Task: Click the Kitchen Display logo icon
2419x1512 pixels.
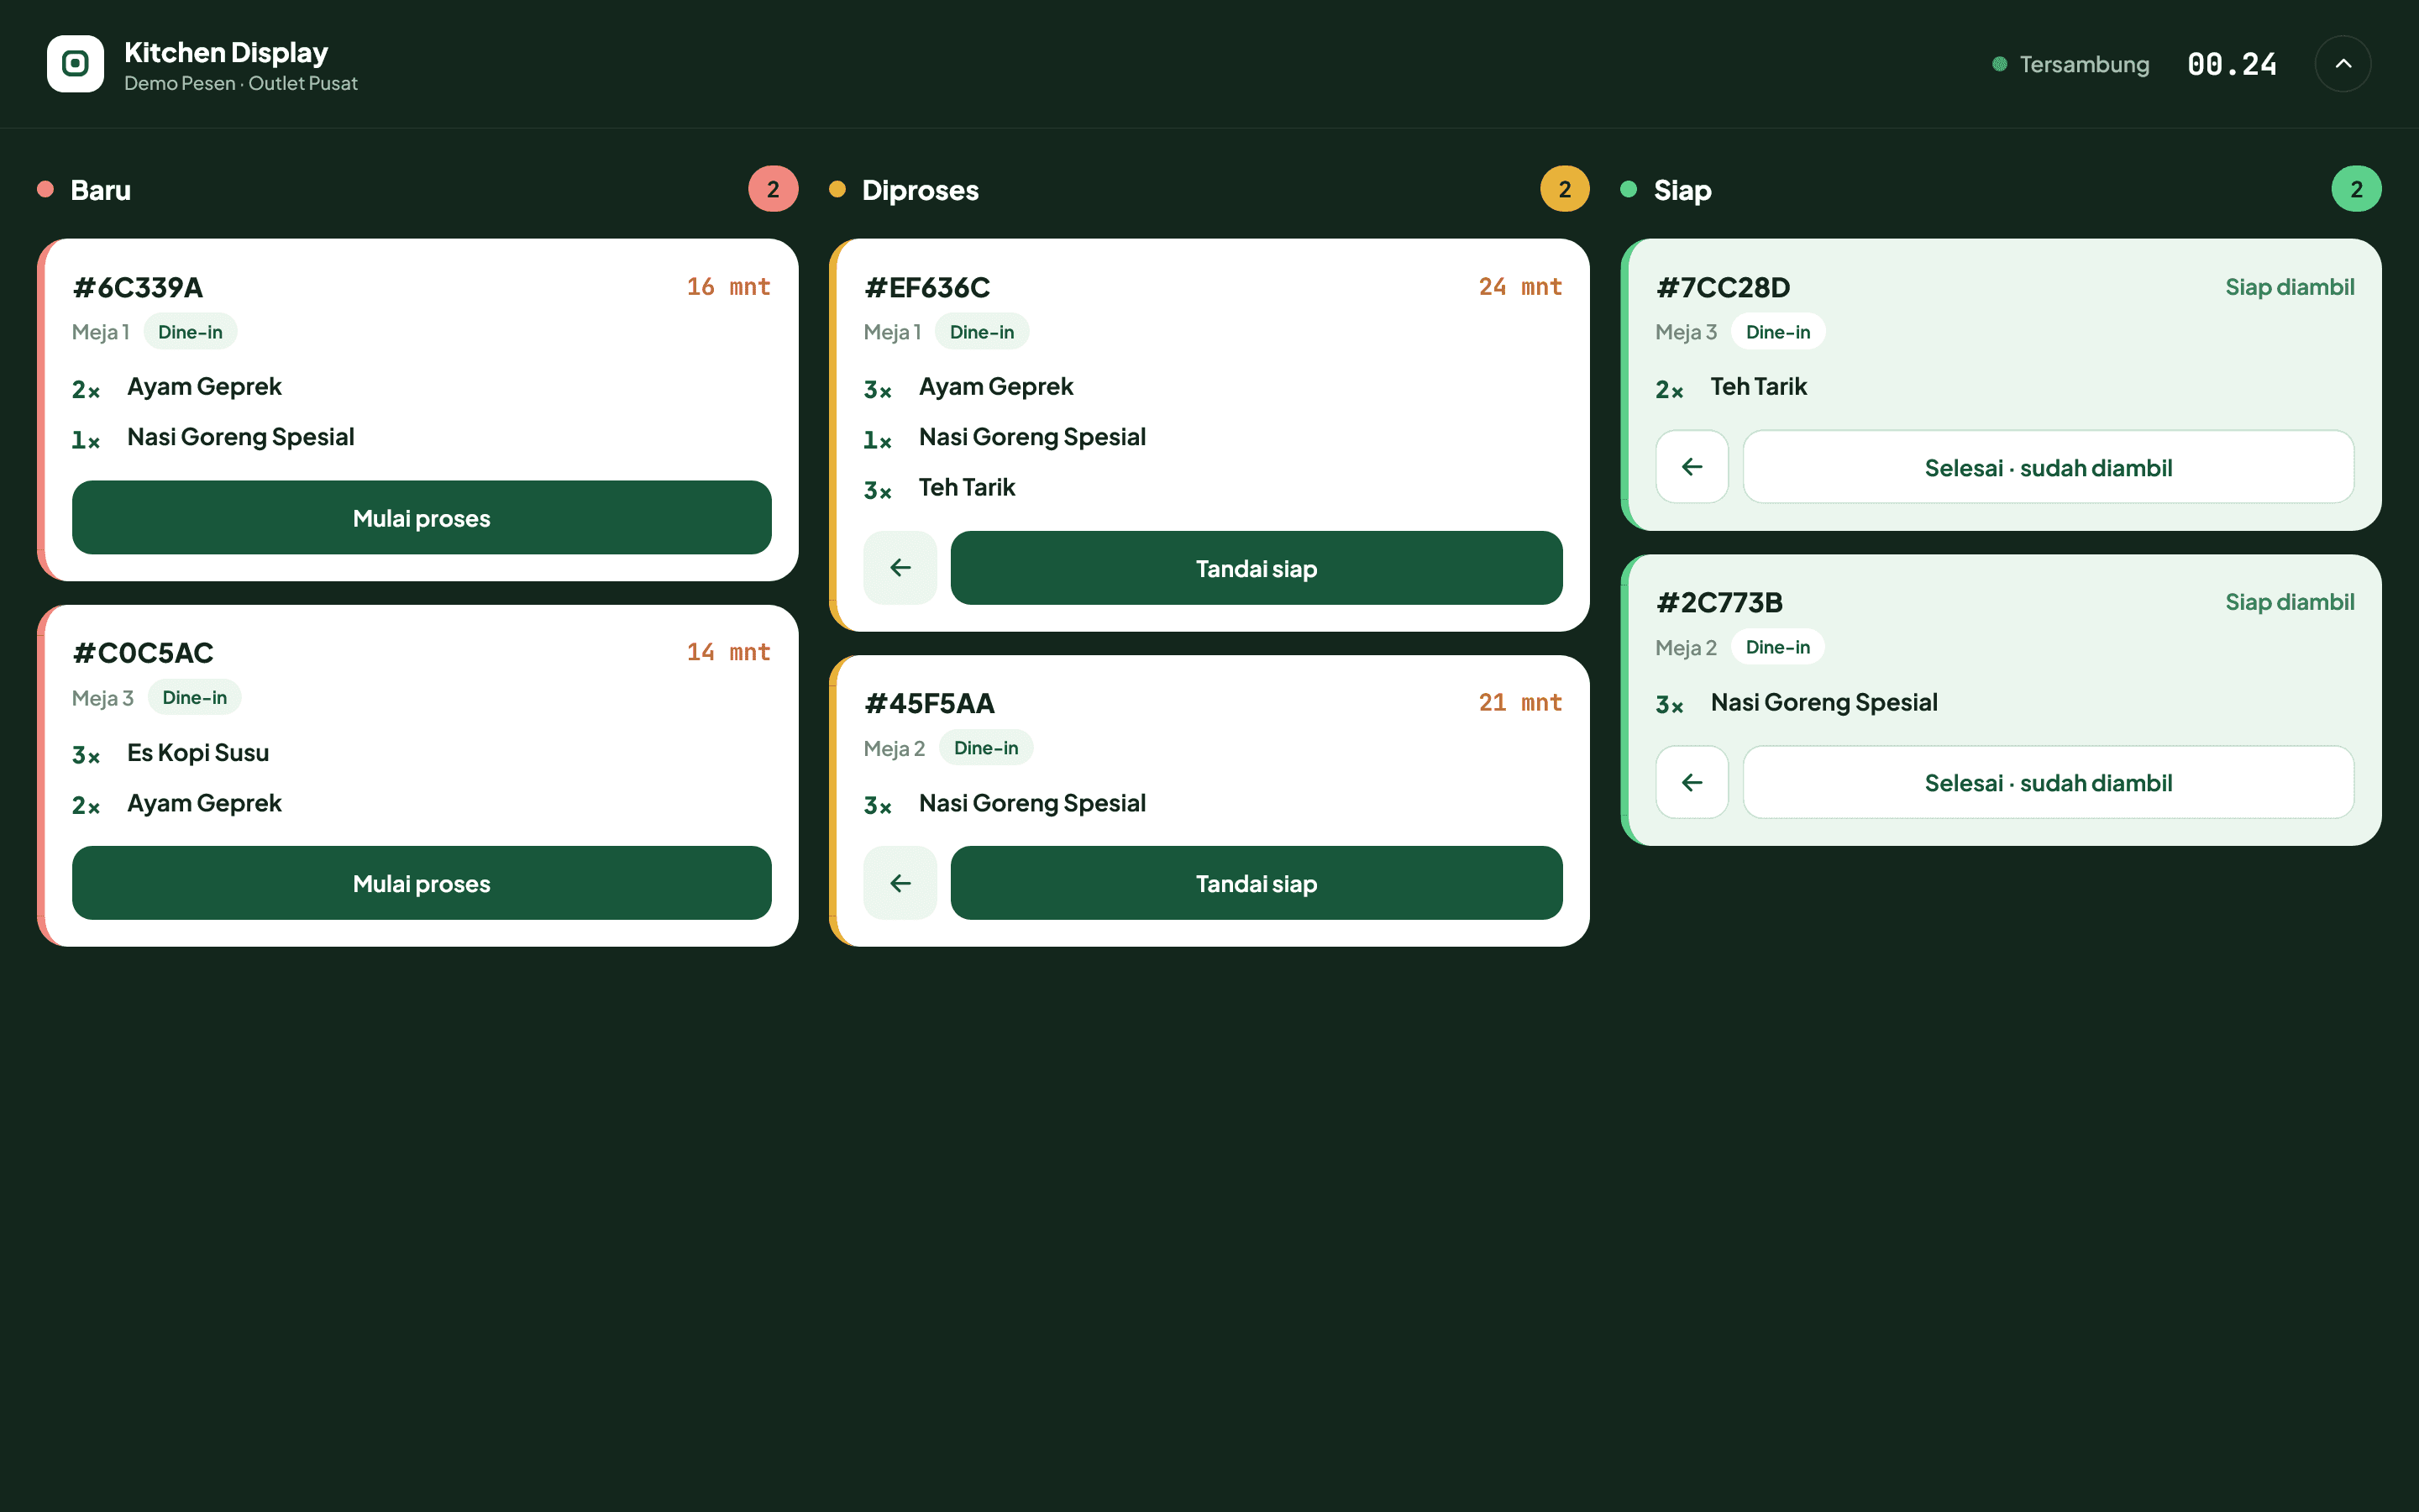Action: 75,64
